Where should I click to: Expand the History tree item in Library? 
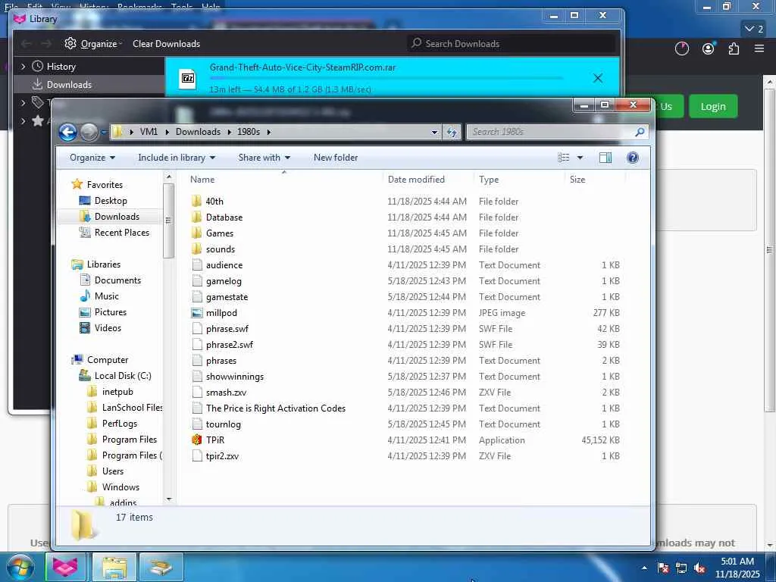(x=23, y=66)
